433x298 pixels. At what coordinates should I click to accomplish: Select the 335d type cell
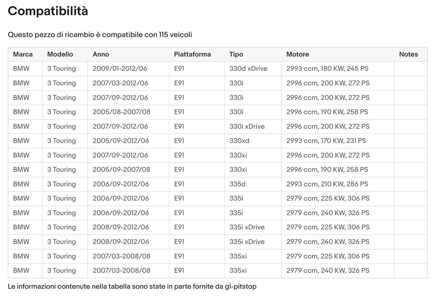pyautogui.click(x=237, y=184)
